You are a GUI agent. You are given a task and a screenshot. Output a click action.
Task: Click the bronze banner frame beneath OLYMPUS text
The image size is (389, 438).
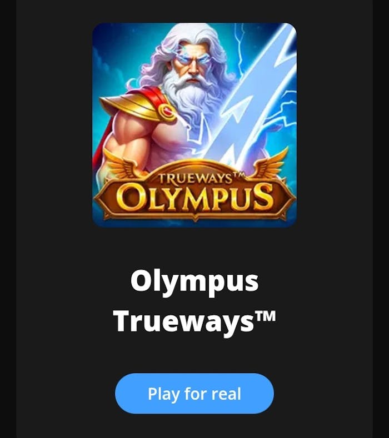(194, 214)
